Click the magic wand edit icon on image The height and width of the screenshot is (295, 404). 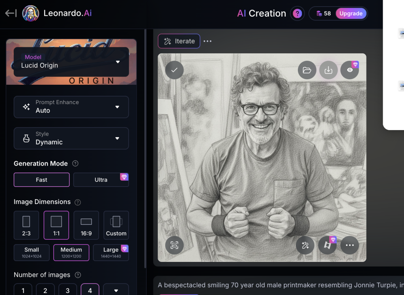tap(305, 245)
